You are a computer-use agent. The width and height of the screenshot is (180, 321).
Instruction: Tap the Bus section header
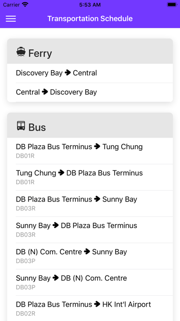(x=90, y=125)
